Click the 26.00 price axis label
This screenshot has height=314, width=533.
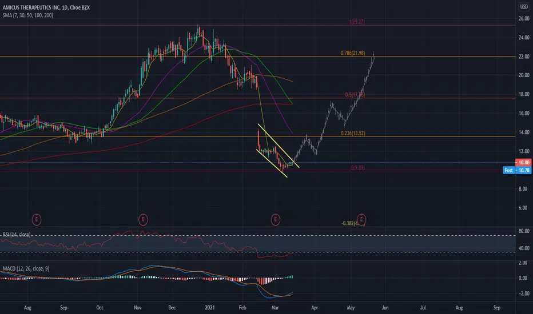[x=524, y=19]
